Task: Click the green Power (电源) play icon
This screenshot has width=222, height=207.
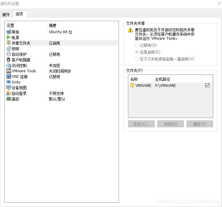Action: point(8,37)
